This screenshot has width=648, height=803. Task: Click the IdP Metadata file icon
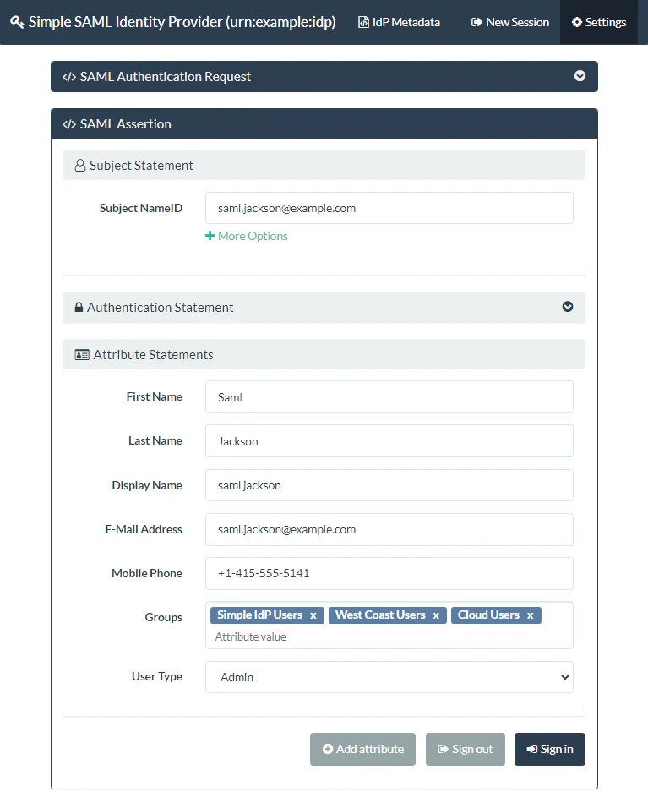click(363, 22)
